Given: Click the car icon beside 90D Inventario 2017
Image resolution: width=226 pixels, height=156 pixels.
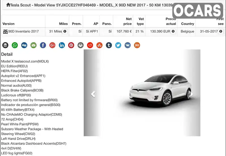Looking at the screenshot, I should (x=5, y=32).
